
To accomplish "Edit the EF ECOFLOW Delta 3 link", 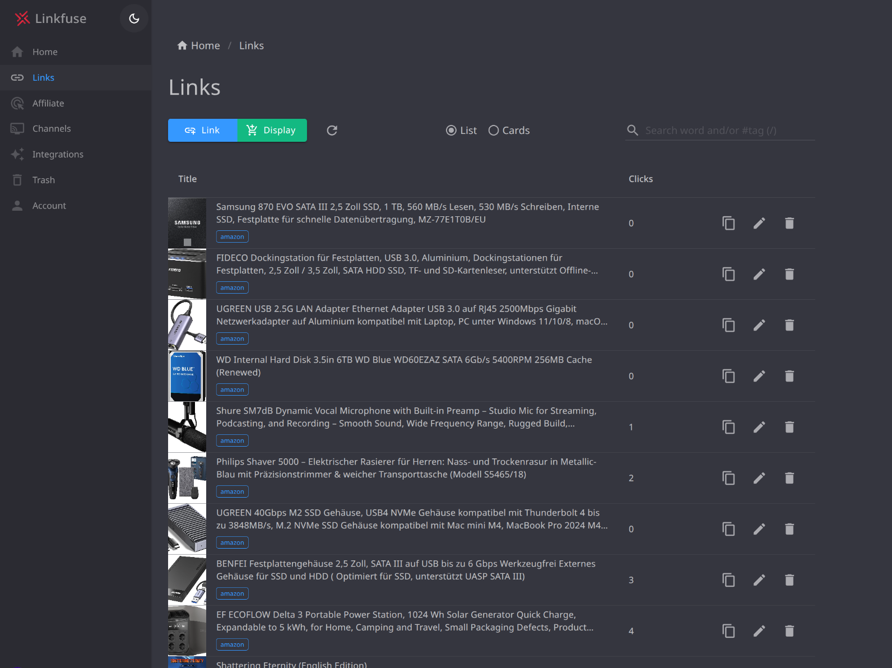I will (x=759, y=631).
